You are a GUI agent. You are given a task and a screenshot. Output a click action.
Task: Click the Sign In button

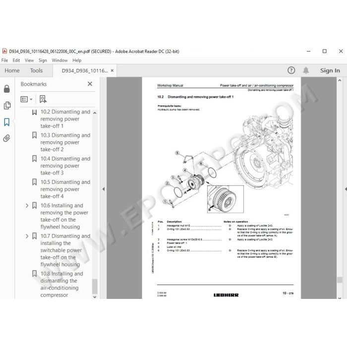tap(330, 70)
